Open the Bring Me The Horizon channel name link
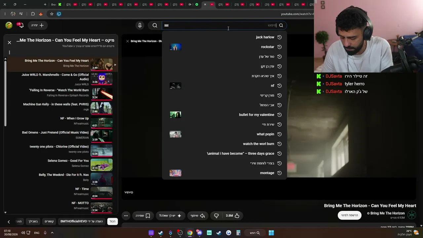The width and height of the screenshot is (423, 238). pyautogui.click(x=387, y=213)
